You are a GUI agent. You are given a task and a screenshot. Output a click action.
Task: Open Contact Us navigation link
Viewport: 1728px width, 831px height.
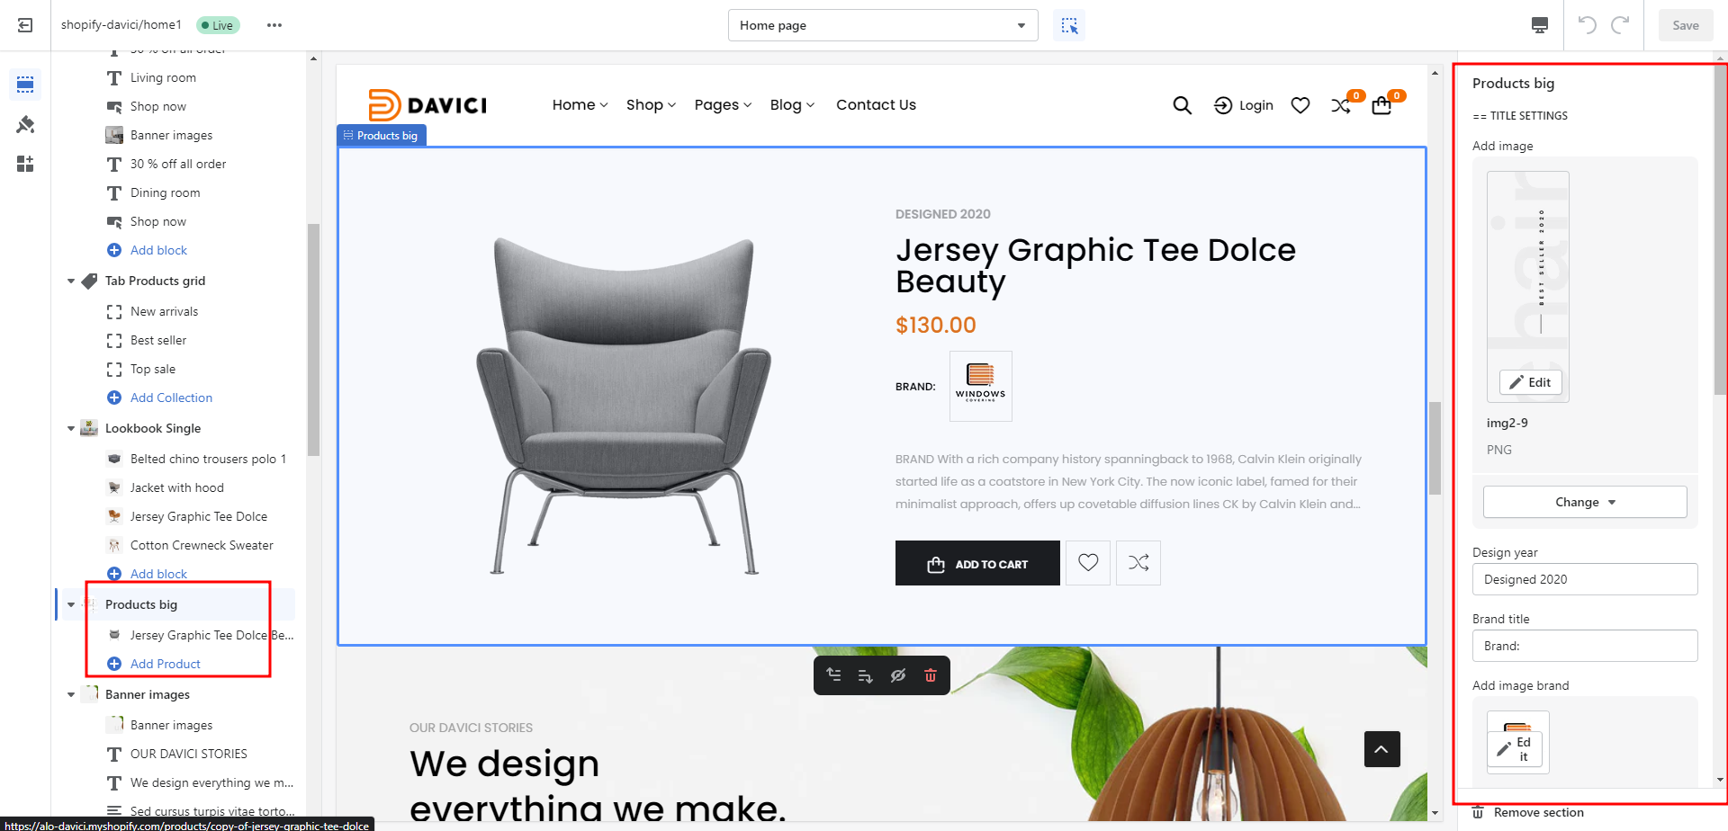[x=876, y=104]
